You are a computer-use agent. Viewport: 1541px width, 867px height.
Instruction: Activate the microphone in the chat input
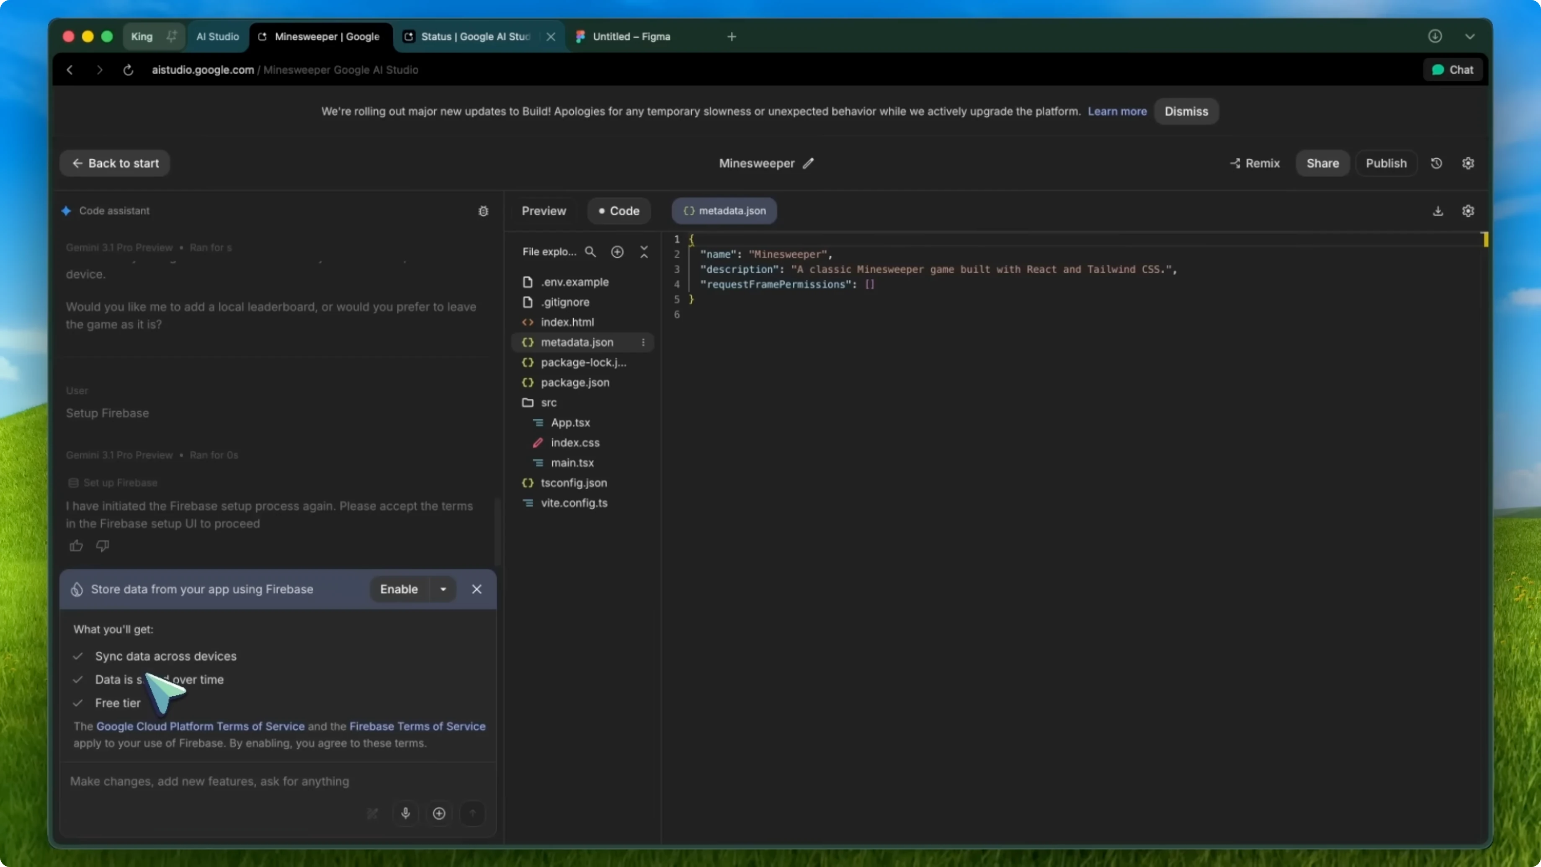[x=406, y=814]
